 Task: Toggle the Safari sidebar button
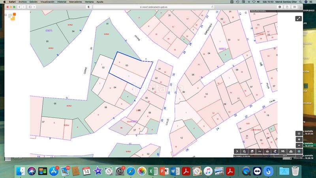[31, 7]
